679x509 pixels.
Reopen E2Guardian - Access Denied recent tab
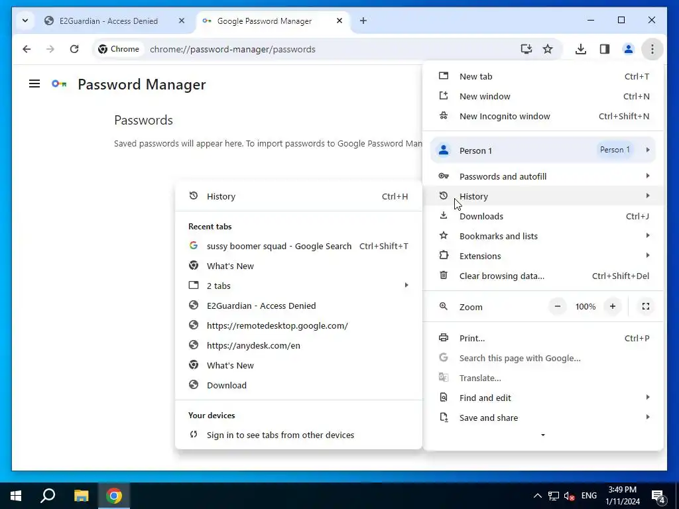298,306
